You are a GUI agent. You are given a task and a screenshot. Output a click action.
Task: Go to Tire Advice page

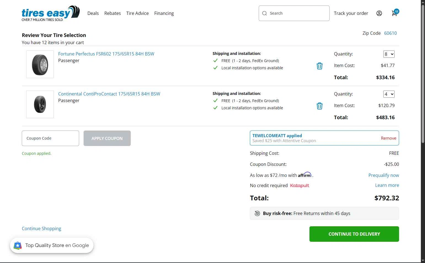tap(137, 13)
